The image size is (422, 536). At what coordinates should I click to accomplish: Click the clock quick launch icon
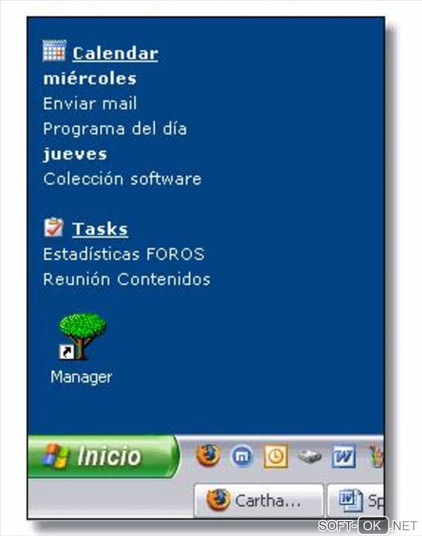(x=276, y=457)
